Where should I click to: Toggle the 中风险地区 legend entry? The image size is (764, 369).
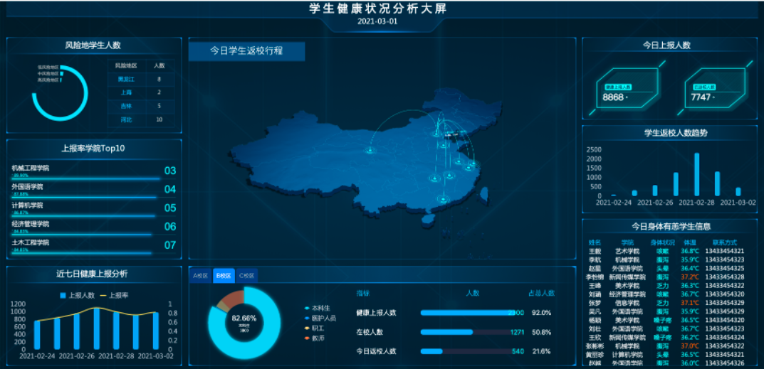click(50, 73)
